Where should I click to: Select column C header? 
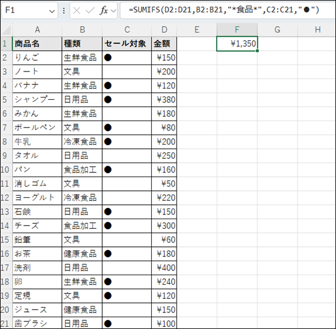127,30
